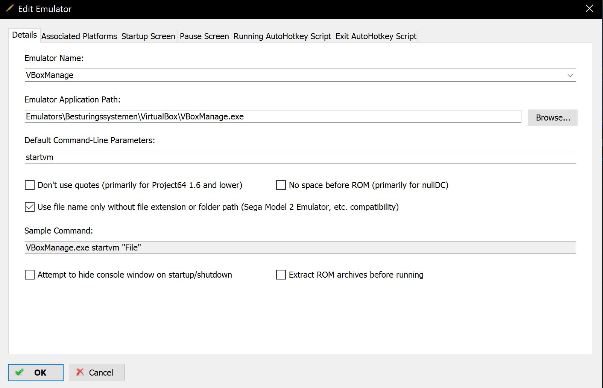Click the Emulator Name field showing VBoxManage

click(x=300, y=75)
